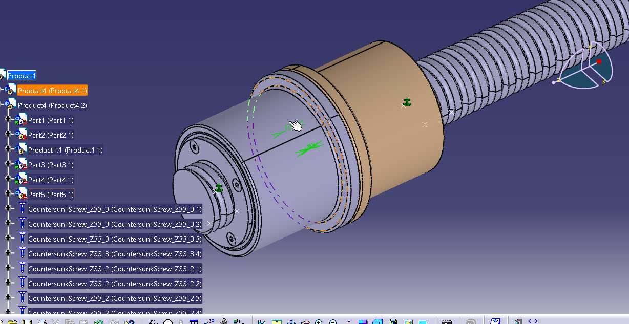Expand CountersunkScrew_Z33_2.3 node
The height and width of the screenshot is (324, 629).
click(8, 297)
